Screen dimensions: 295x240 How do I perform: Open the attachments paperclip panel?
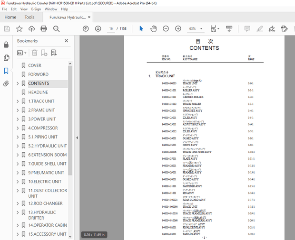[6, 83]
